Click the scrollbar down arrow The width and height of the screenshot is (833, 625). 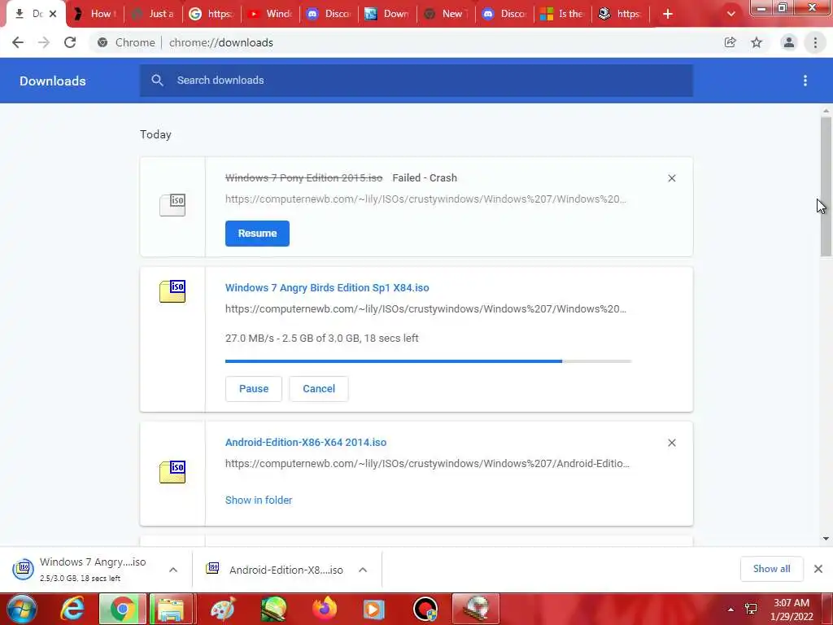pos(826,539)
